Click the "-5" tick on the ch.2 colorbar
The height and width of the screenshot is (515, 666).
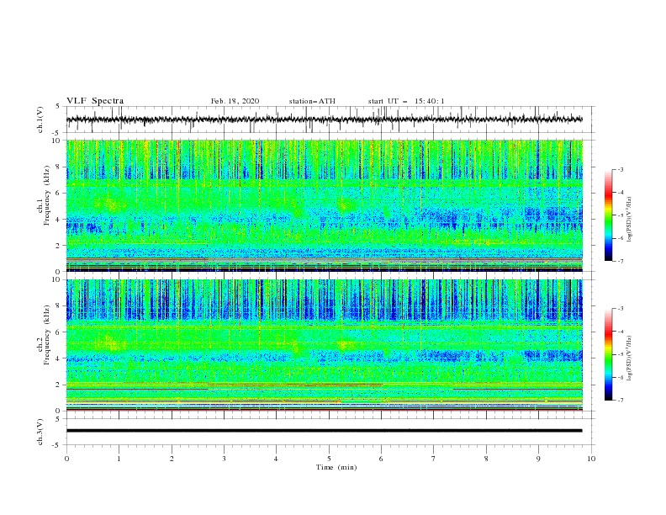coord(620,354)
